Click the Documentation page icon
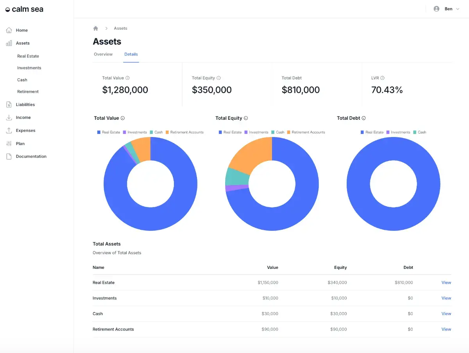 click(9, 157)
